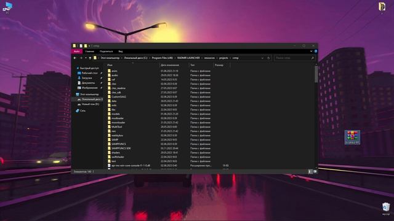394x221 pixels.
Task: Click Локальный диск (C:) in the breadcrumb
Action: click(135, 58)
